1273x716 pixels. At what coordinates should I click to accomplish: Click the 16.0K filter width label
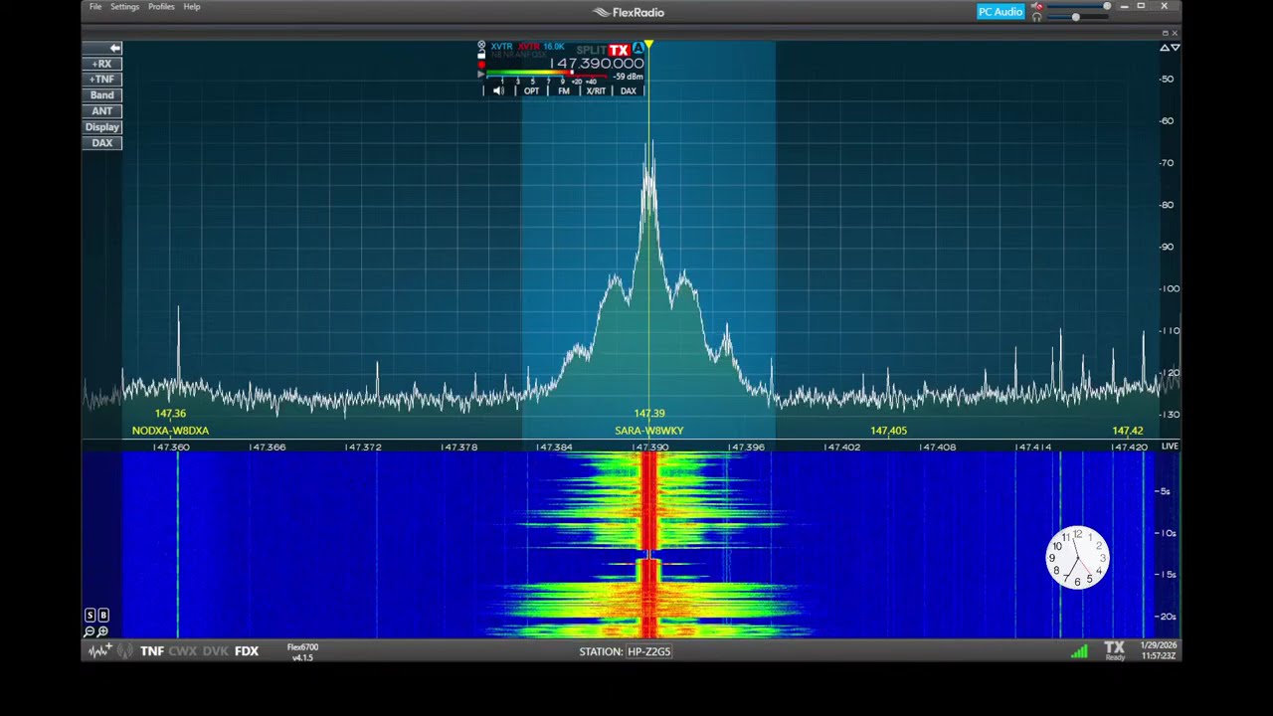tap(554, 47)
